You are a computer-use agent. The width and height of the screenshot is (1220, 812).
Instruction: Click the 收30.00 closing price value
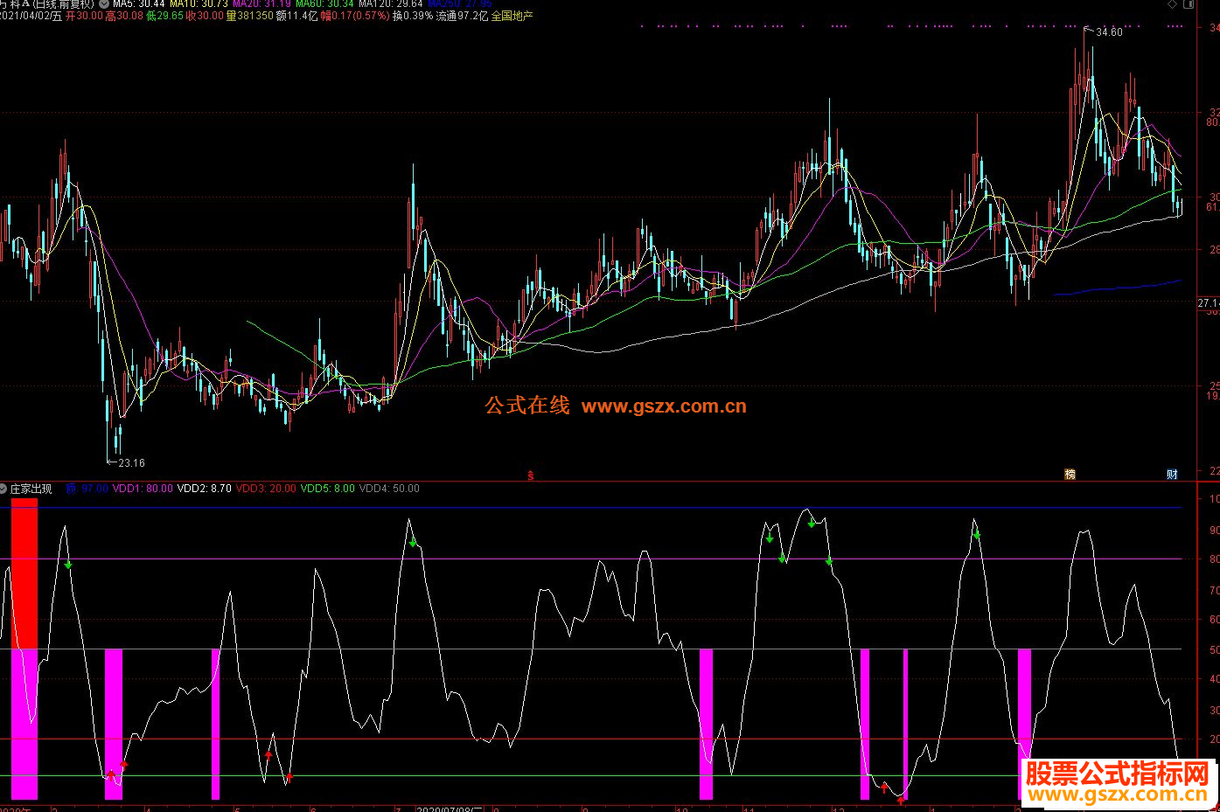205,16
